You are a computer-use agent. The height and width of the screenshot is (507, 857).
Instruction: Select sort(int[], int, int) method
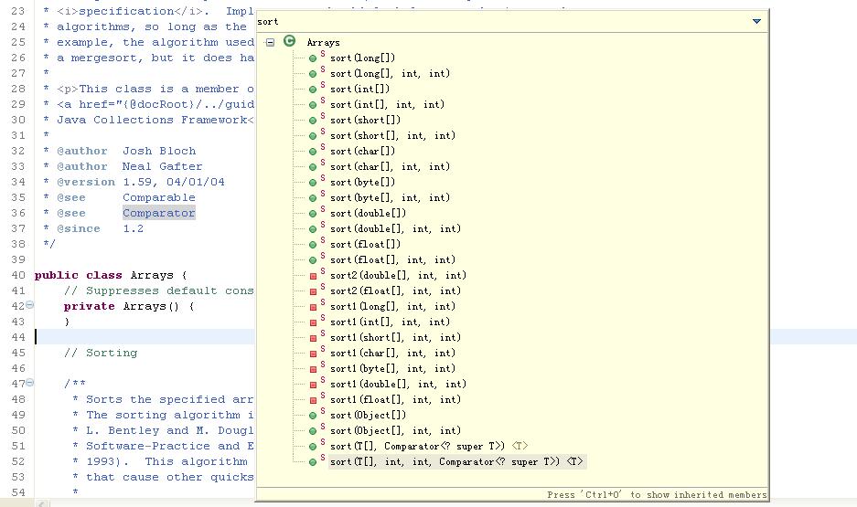387,105
